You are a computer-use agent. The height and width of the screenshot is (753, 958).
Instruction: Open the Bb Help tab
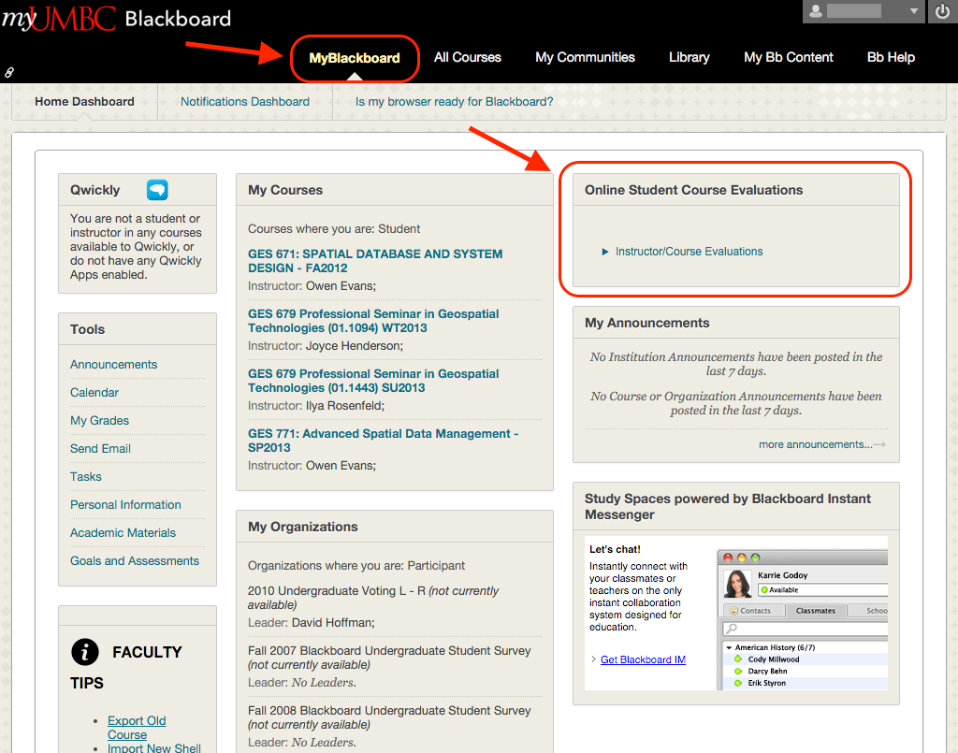[891, 57]
